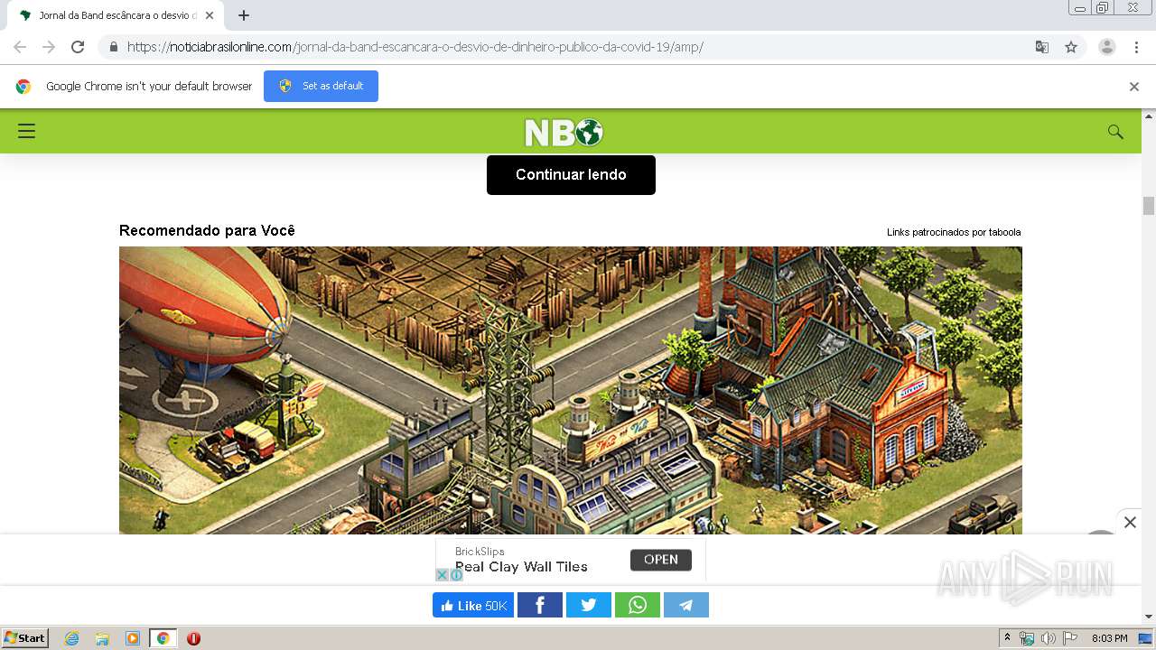Click the red Opera-style taskbar icon
This screenshot has width=1156, height=650.
[x=193, y=638]
